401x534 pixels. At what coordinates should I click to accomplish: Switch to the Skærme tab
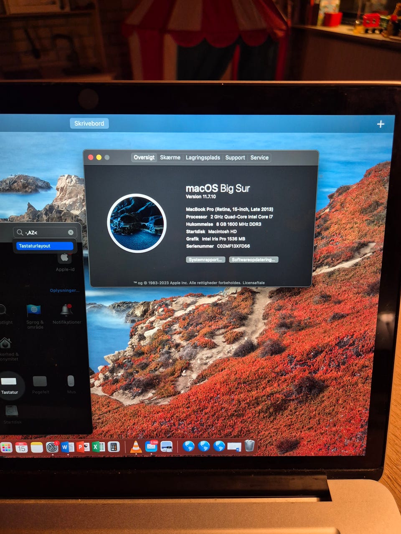point(170,157)
